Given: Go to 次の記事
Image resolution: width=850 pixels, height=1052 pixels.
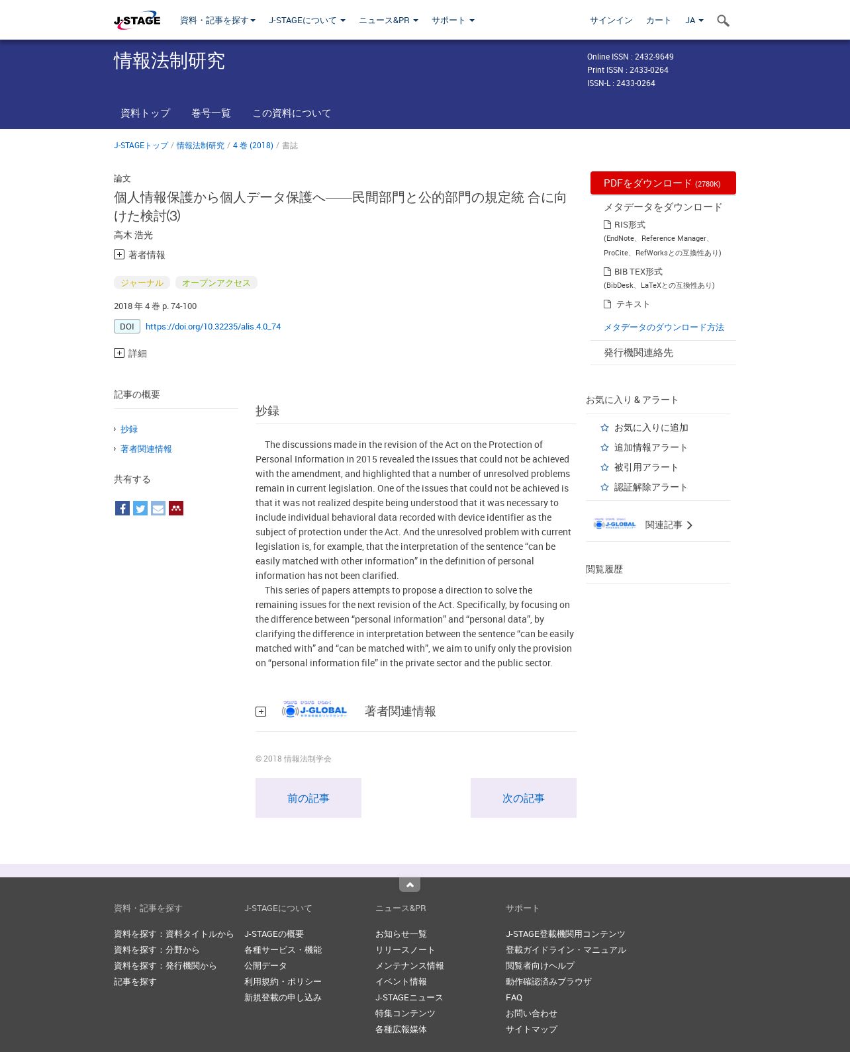Looking at the screenshot, I should pos(524,798).
